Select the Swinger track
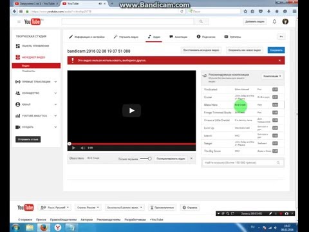Viewport: 309px width, 232px height. point(243,143)
